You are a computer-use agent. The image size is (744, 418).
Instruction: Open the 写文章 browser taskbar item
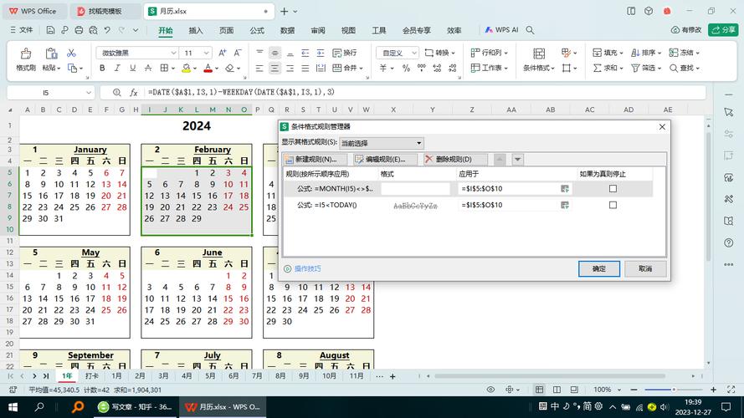[x=136, y=407]
